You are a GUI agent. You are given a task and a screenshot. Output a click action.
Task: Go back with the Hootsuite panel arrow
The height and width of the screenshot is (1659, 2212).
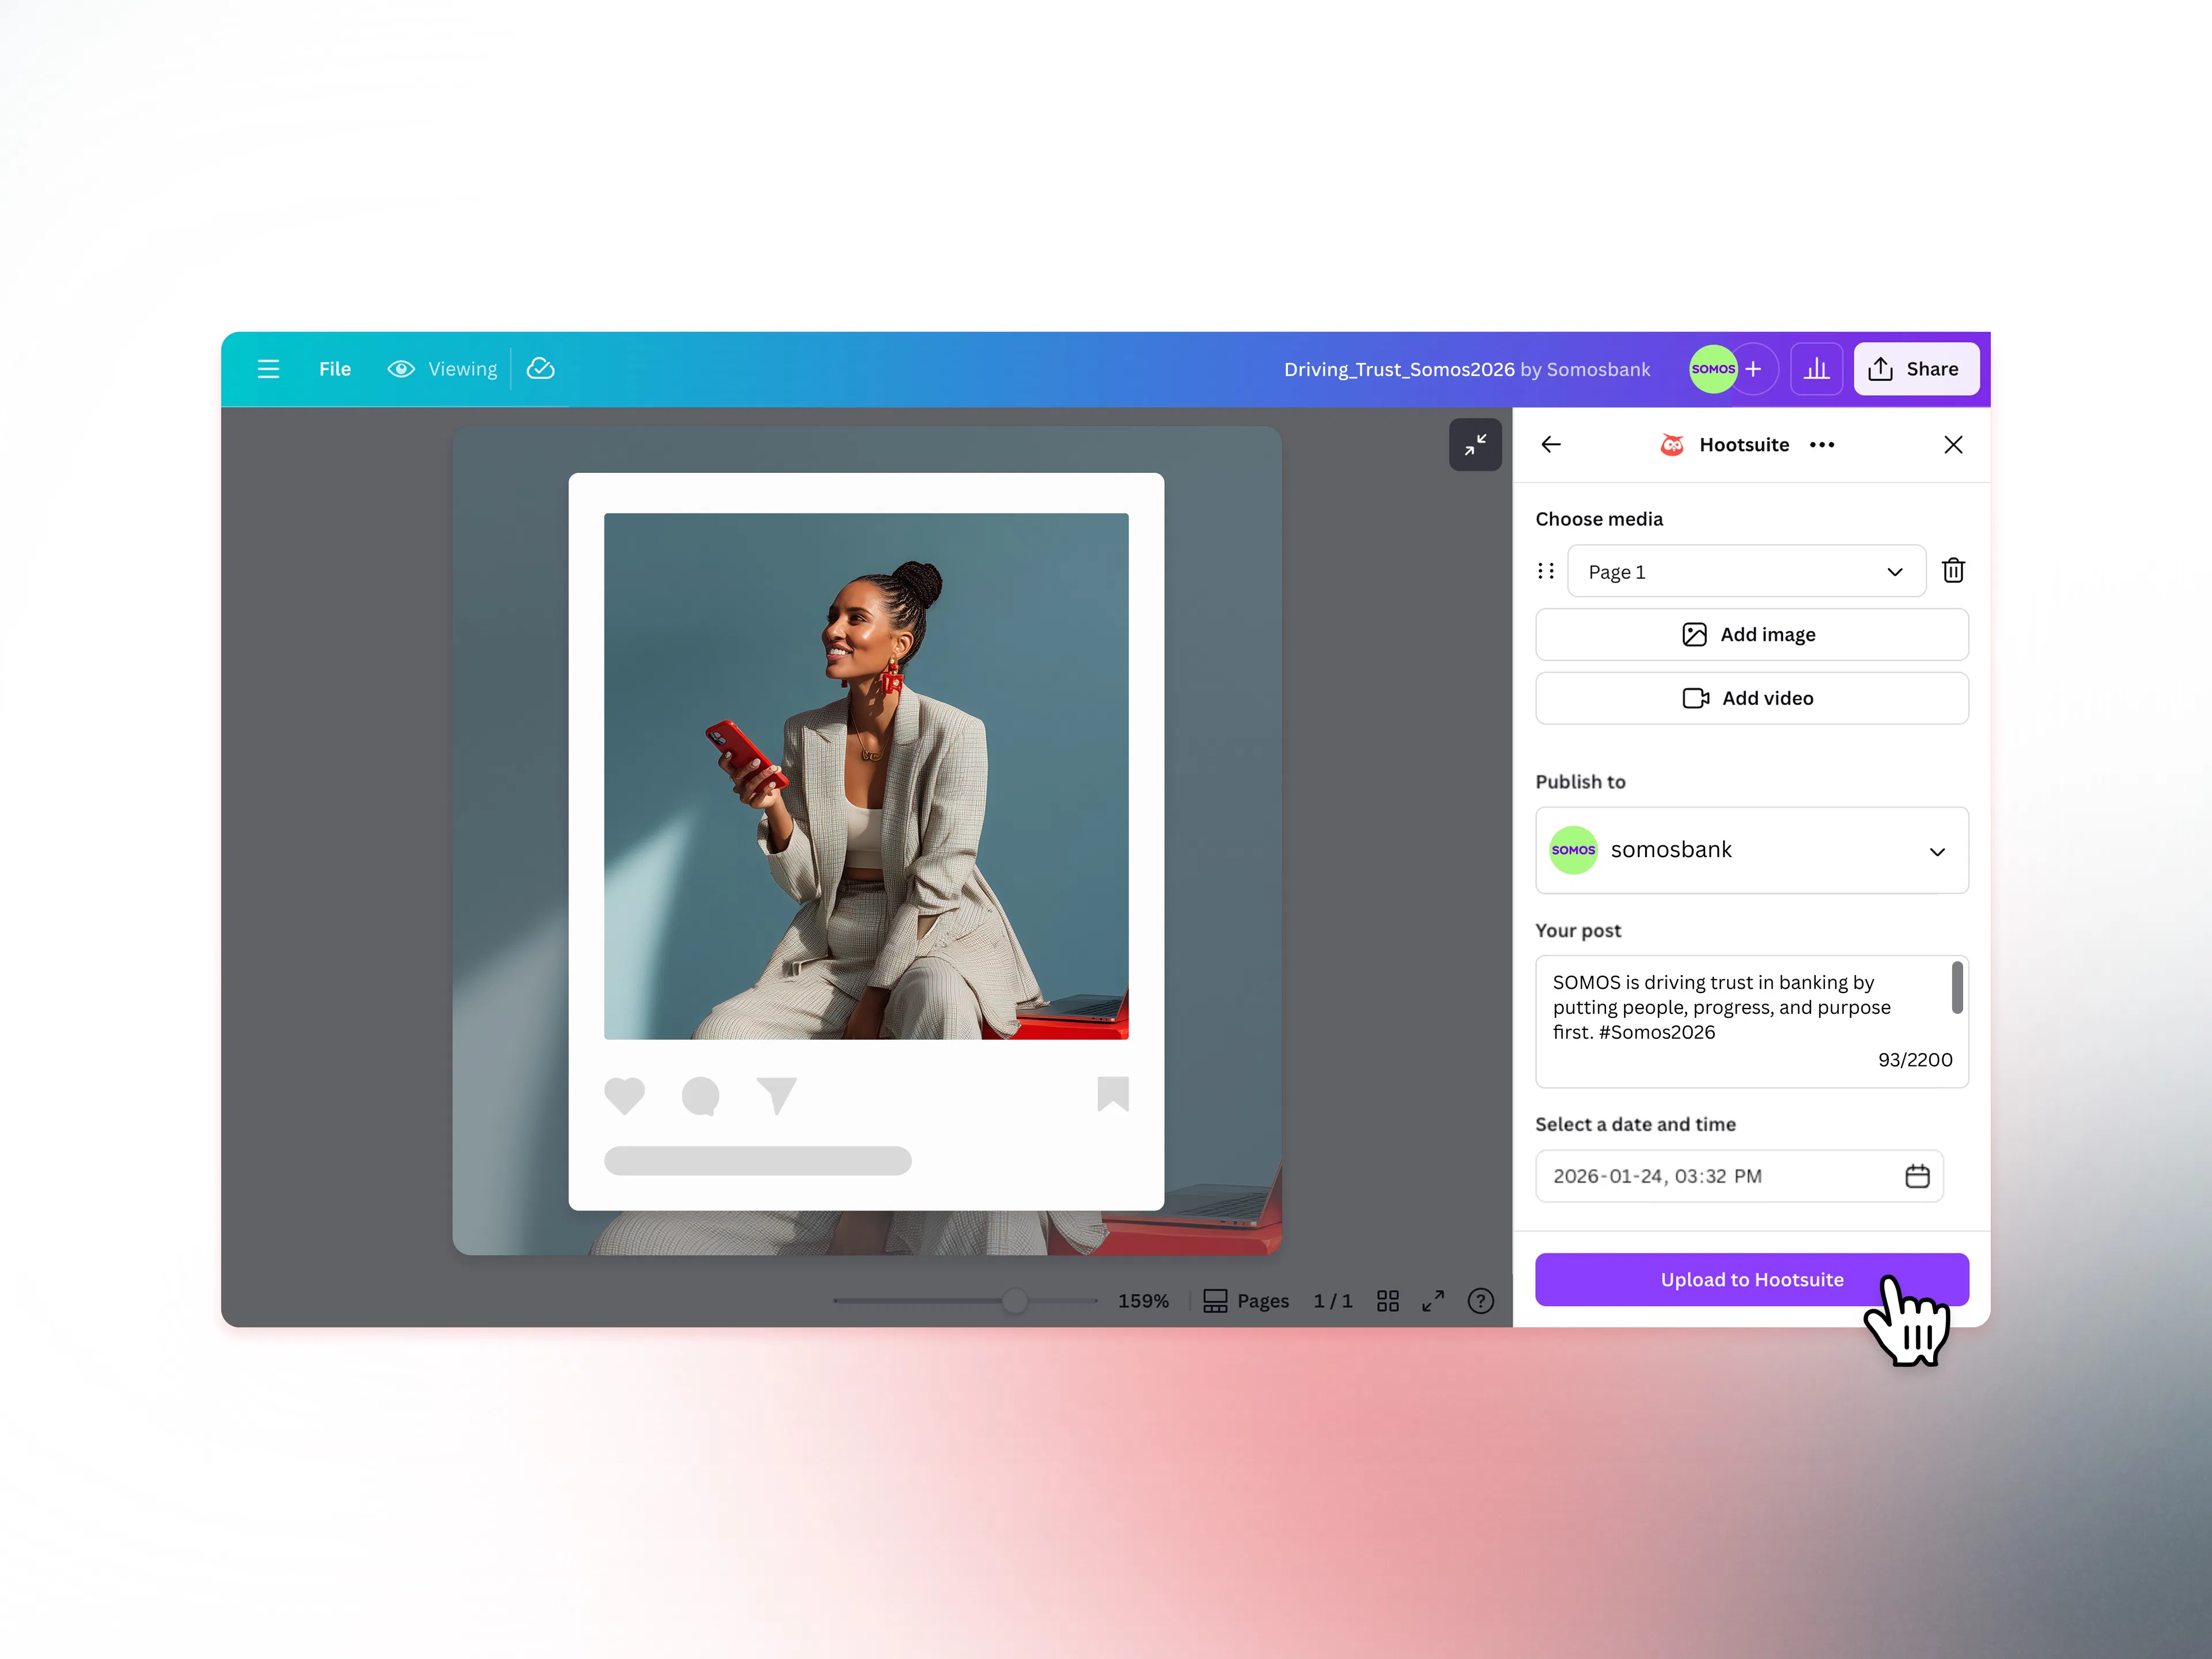pos(1551,445)
